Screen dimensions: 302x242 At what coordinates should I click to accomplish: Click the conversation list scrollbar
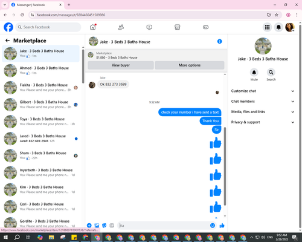[83, 66]
